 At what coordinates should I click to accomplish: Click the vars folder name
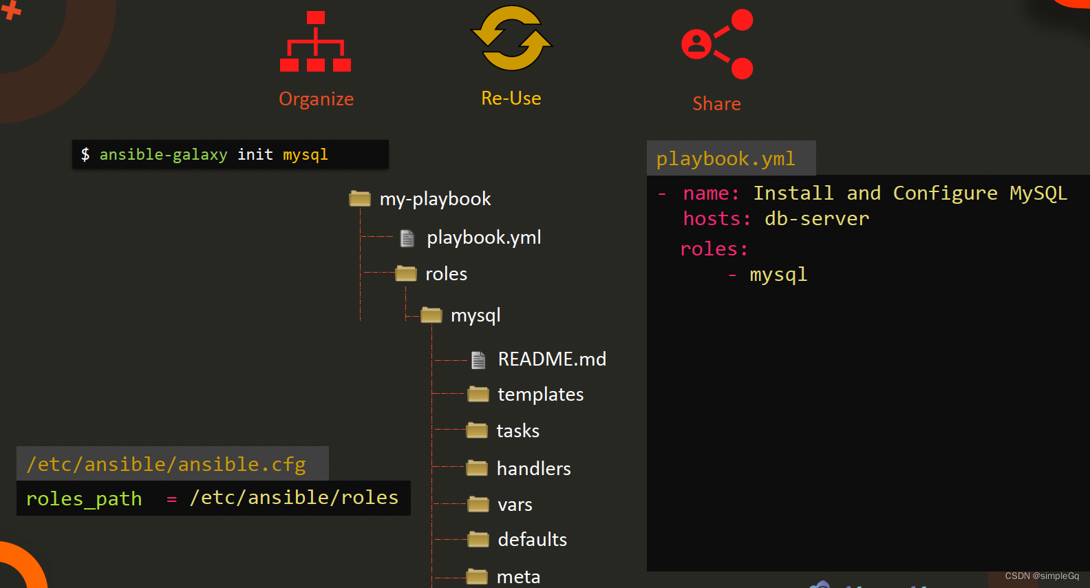515,505
